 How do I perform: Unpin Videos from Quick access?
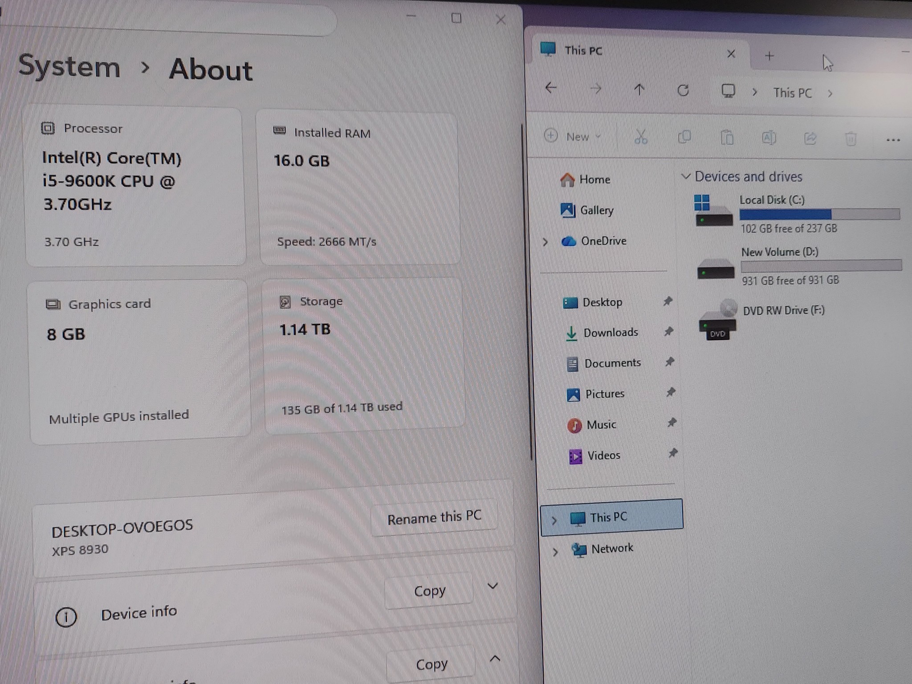(x=672, y=453)
